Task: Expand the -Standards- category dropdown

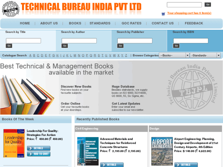Action: click(x=205, y=55)
